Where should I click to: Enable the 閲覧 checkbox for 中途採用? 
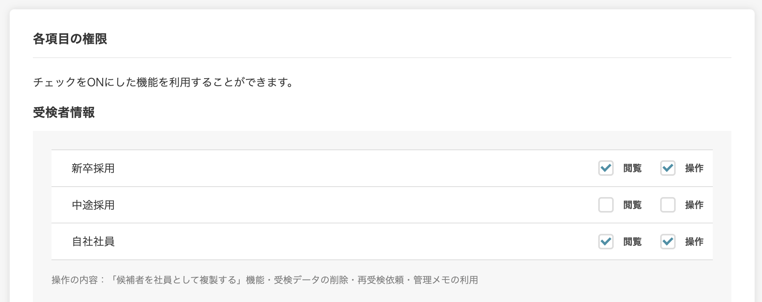(606, 205)
